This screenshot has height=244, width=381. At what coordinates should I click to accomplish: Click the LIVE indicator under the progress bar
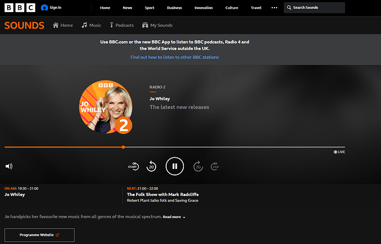coord(339,152)
